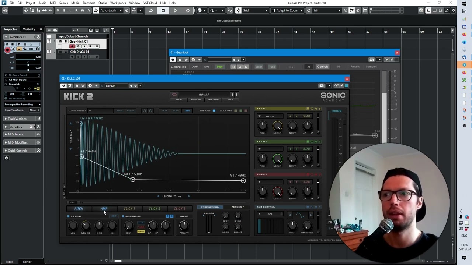Viewport: 472px width, 265px height.
Task: Start playback with the Play button
Action: (x=175, y=10)
